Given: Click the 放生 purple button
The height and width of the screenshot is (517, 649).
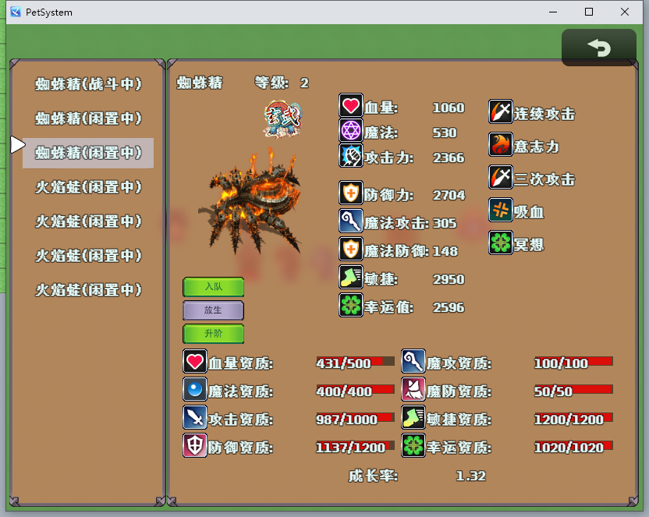Looking at the screenshot, I should (213, 310).
